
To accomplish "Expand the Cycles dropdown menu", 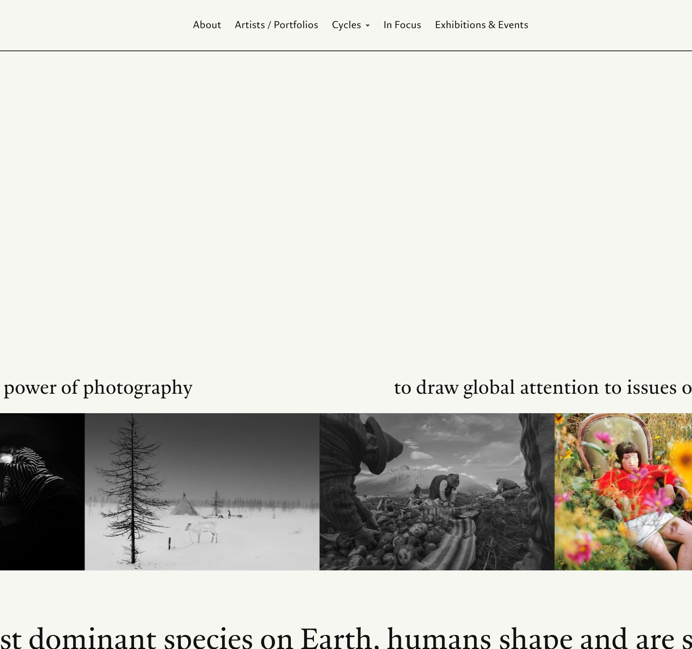I will coord(350,25).
